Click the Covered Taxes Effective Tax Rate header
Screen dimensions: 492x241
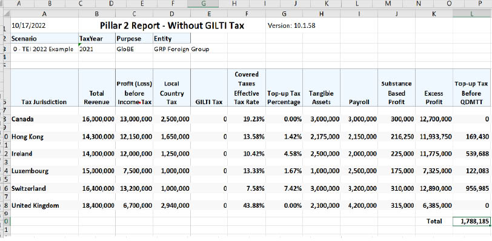[247, 88]
